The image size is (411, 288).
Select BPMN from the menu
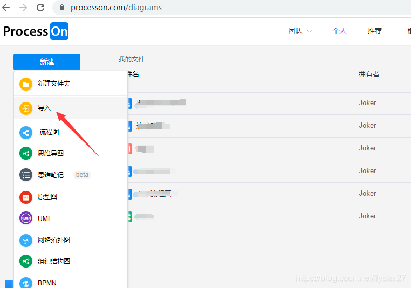[x=47, y=283]
